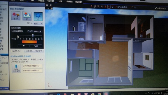Viewport: 168px width, 95px height.
Task: Click the 80°(内観標準) view angle label
Action: 122,7
